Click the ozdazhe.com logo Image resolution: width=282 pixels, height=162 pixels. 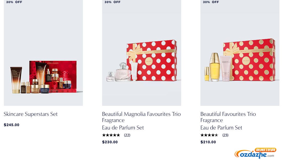pyautogui.click(x=255, y=153)
